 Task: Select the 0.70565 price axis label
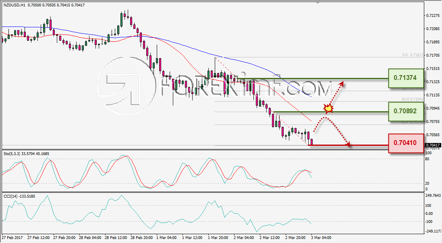[433, 135]
